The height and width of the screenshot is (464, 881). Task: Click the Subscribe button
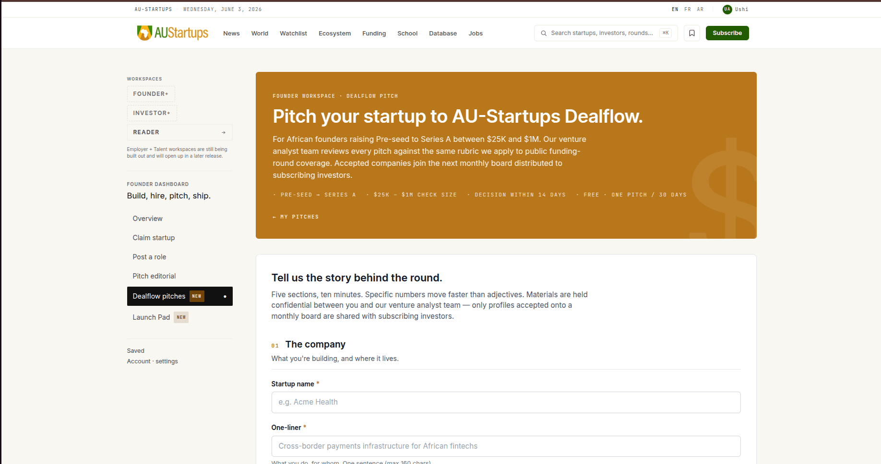[727, 33]
